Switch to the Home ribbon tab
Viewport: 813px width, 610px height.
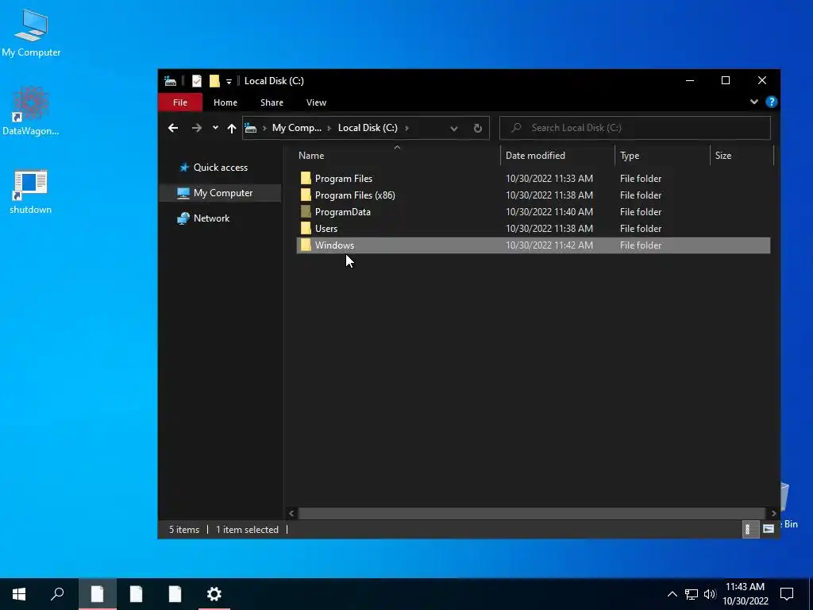tap(225, 102)
